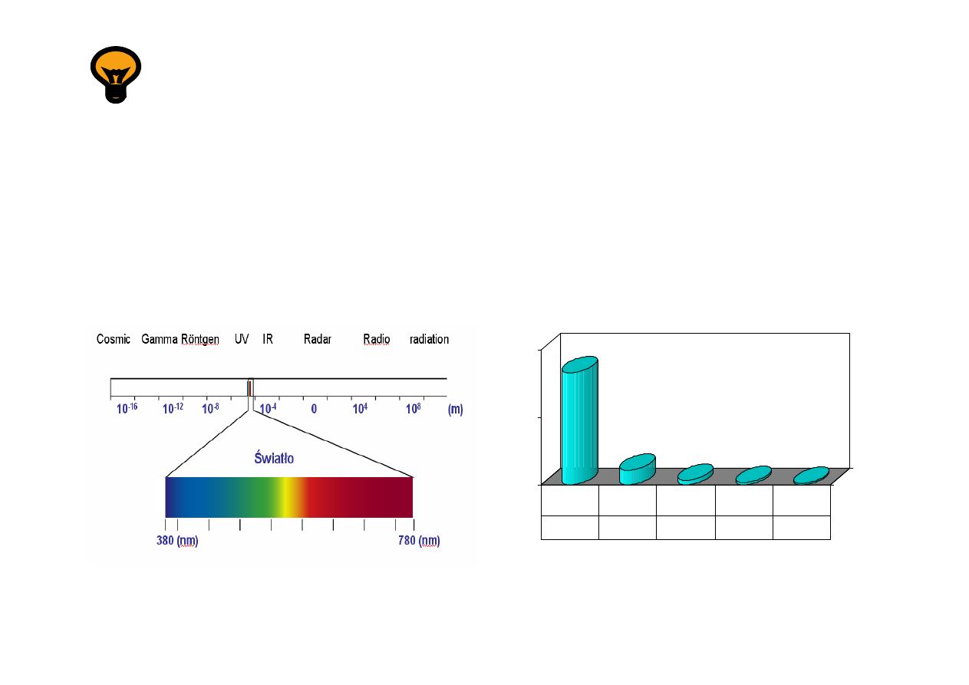Click the tallest cyan cylinder bar

coord(579,420)
